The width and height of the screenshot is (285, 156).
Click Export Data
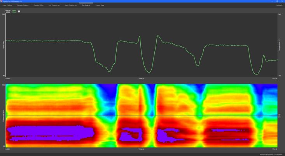pyautogui.click(x=100, y=5)
